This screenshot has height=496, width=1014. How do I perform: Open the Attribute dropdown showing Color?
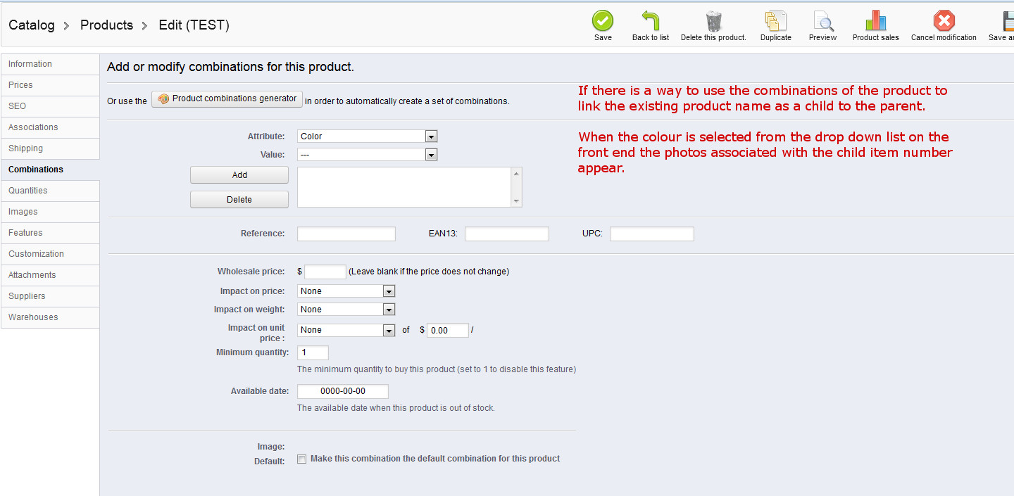pyautogui.click(x=367, y=136)
